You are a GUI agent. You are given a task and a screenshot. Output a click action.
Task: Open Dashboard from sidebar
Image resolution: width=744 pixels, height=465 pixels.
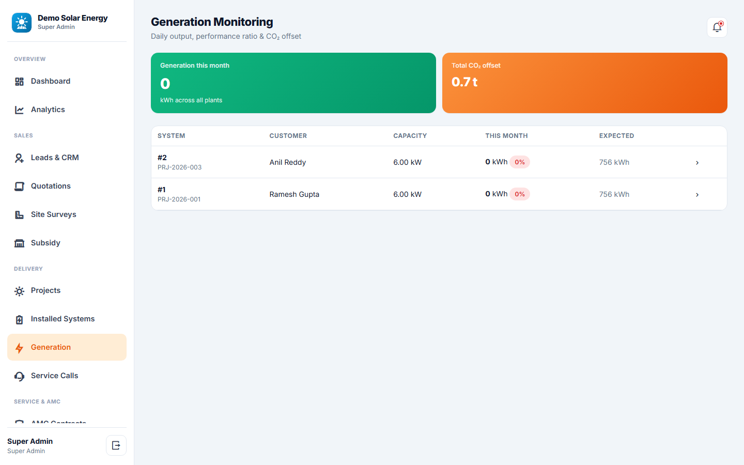67,82
